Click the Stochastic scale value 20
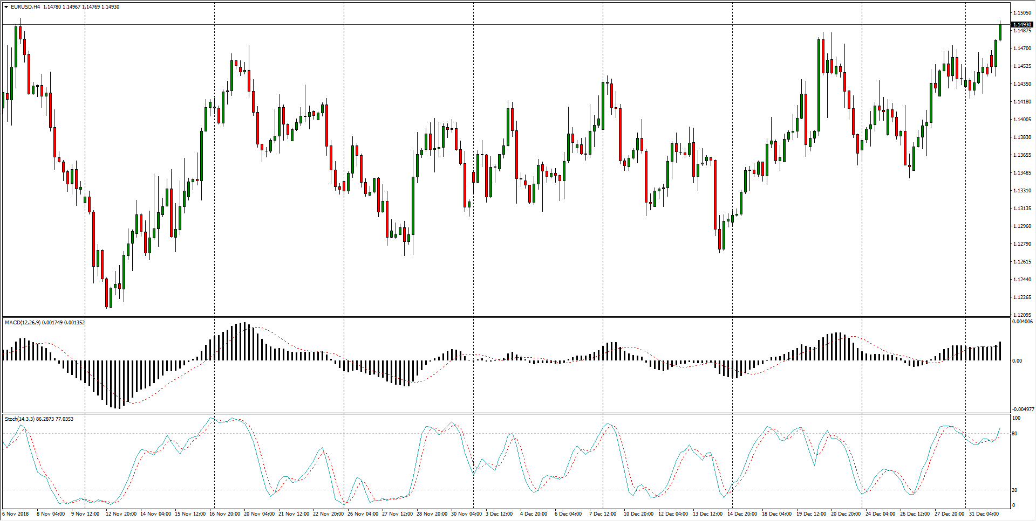The width and height of the screenshot is (1036, 521). coord(1014,490)
